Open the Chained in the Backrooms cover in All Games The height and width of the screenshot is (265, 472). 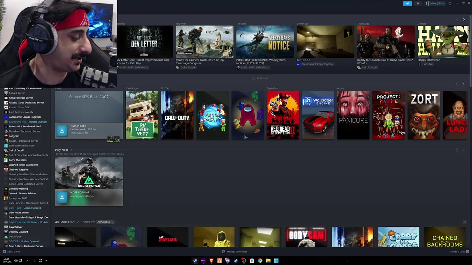[445, 237]
